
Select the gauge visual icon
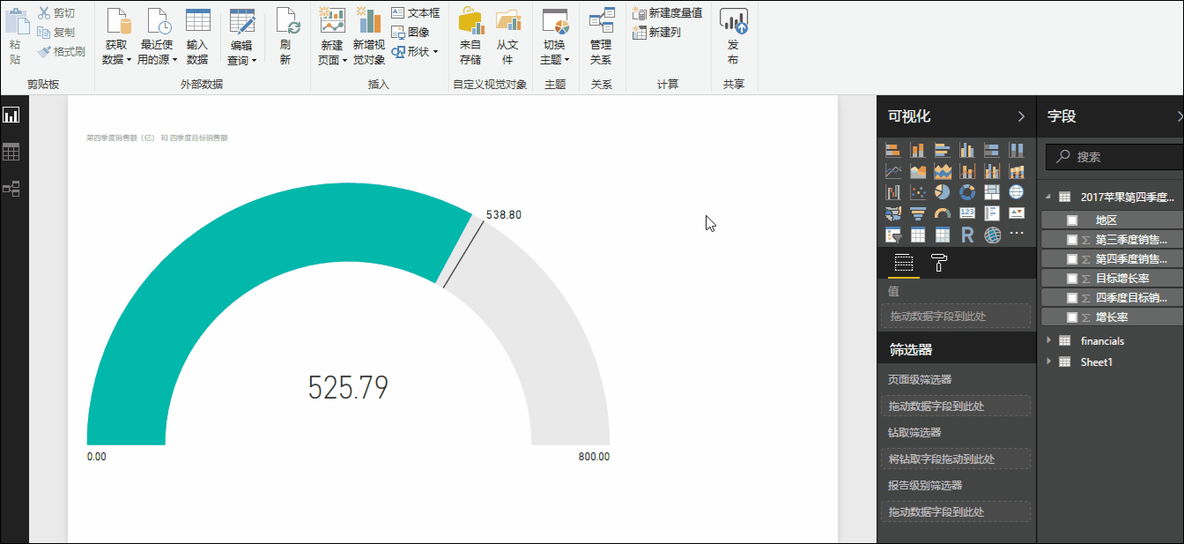[x=943, y=213]
